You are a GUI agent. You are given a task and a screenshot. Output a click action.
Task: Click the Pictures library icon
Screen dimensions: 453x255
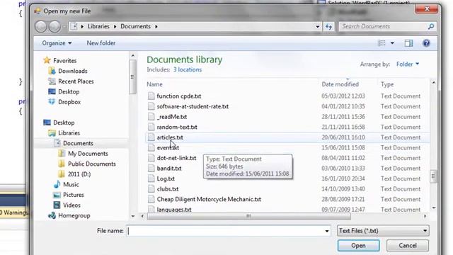point(57,195)
